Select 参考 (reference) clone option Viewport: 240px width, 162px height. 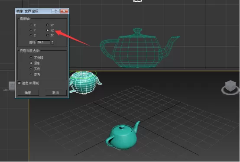pyautogui.click(x=31, y=74)
